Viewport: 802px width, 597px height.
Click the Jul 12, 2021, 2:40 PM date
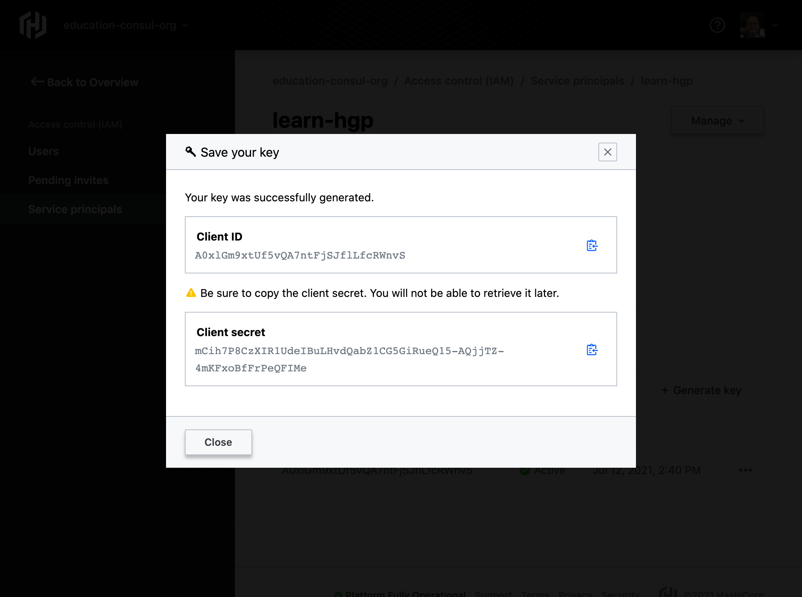pyautogui.click(x=646, y=471)
